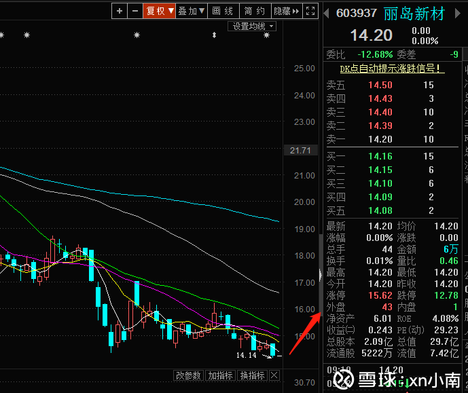Click 涨停 price 15.62
Screen dimensions: 468x393
[x=380, y=295]
